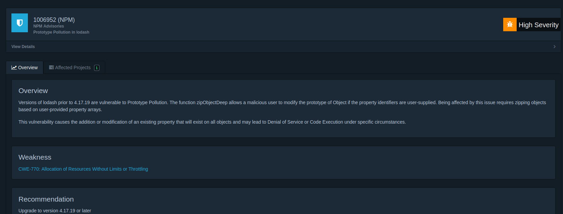Click the Recommendation section heading

(46, 199)
